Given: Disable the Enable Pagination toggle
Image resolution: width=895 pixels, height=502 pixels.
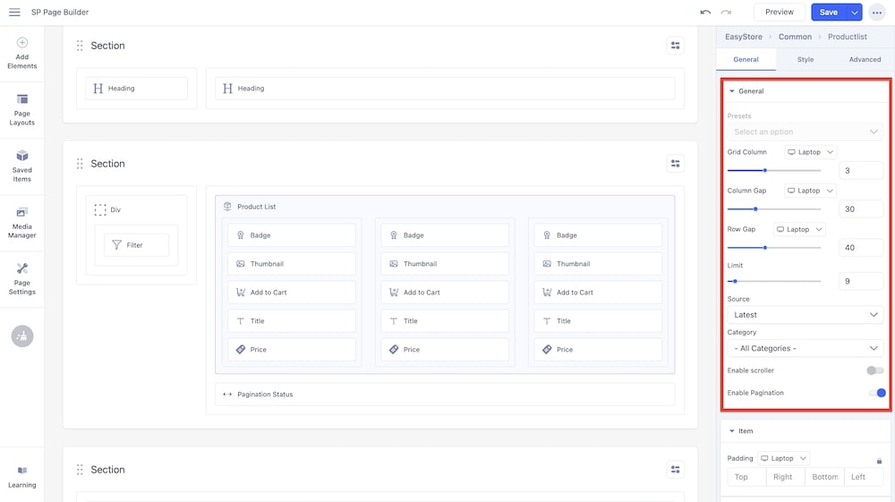Looking at the screenshot, I should pos(876,393).
